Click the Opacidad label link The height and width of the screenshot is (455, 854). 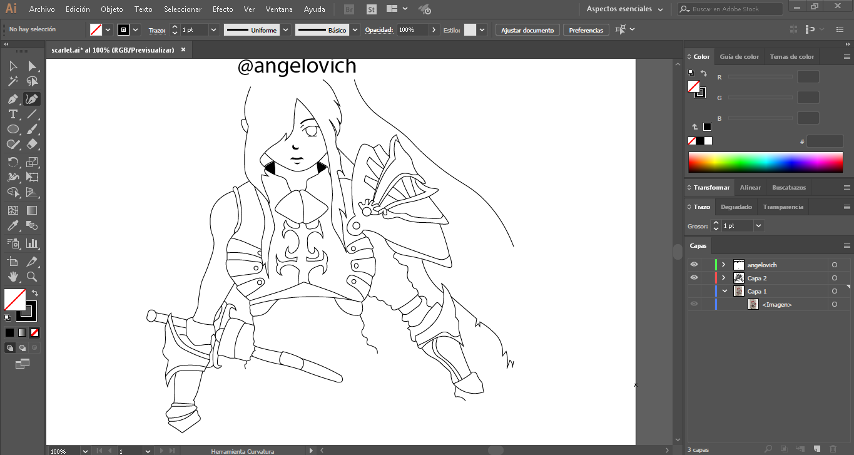[379, 30]
